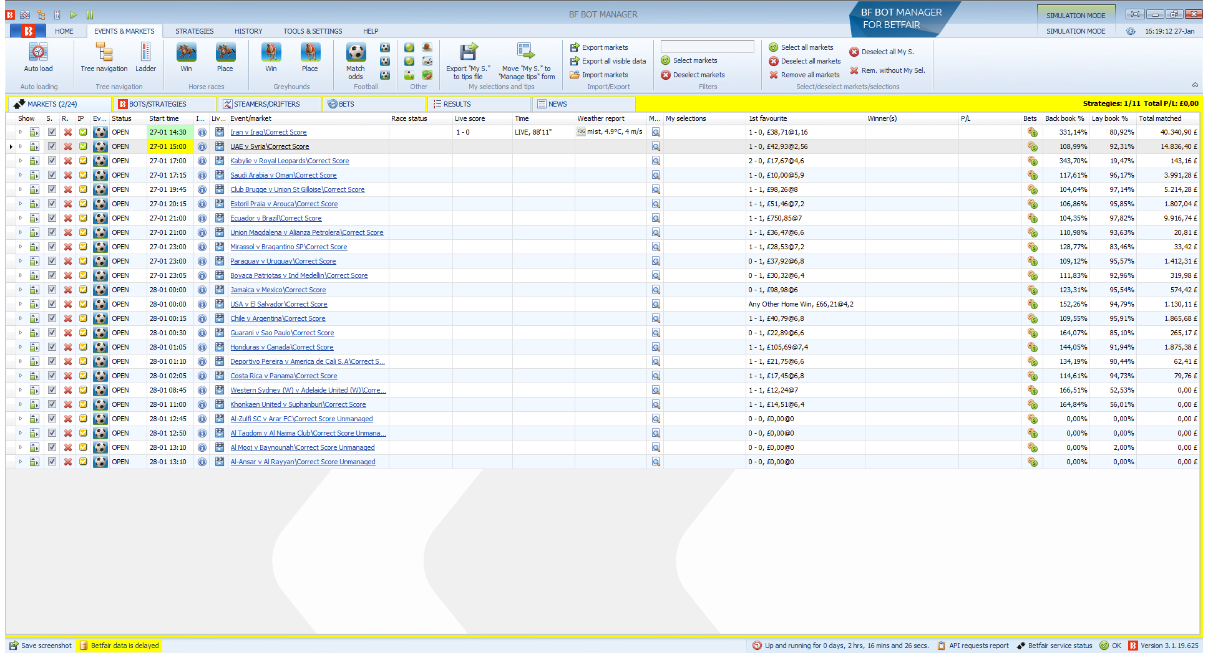Viewport: 1208px width, 658px height.
Task: Load Greyhounds Place markets
Action: coord(310,58)
